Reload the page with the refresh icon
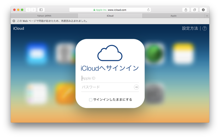The image size is (220, 138). coord(148,10)
